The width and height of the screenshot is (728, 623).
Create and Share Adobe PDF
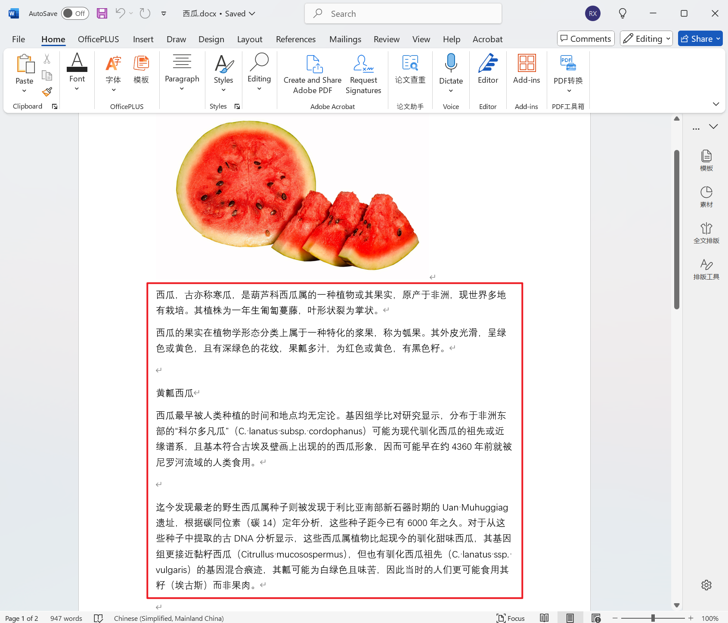pyautogui.click(x=312, y=74)
